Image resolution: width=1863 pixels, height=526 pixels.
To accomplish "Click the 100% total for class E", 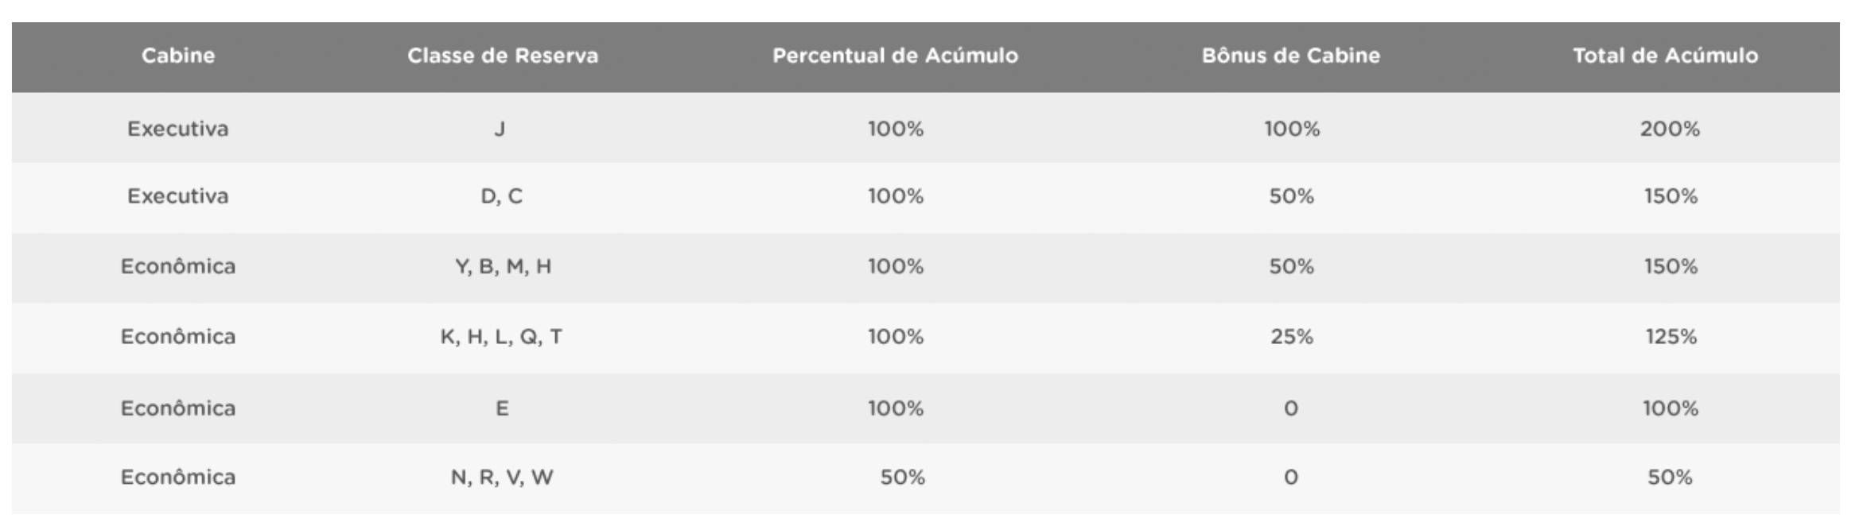I will [x=1670, y=408].
